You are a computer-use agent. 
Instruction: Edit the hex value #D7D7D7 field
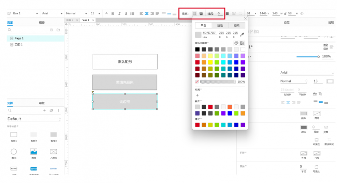209,33
